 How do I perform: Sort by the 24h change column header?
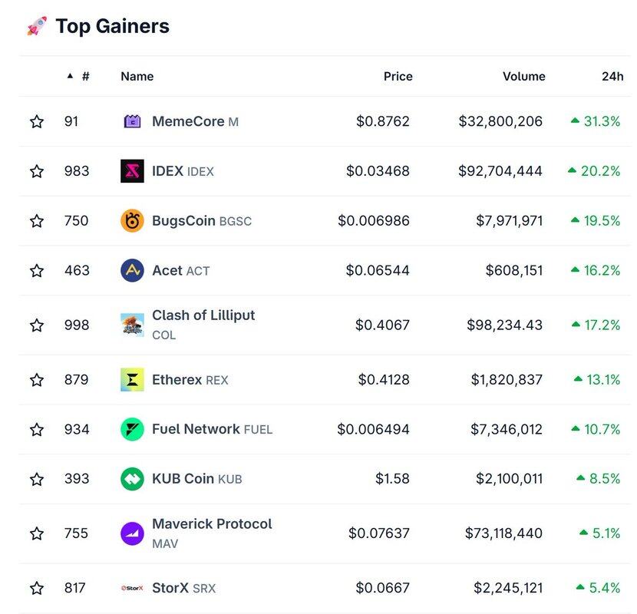pos(612,76)
